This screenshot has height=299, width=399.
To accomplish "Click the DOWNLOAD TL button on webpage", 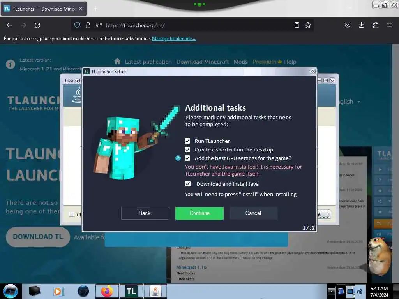I will click(x=38, y=237).
